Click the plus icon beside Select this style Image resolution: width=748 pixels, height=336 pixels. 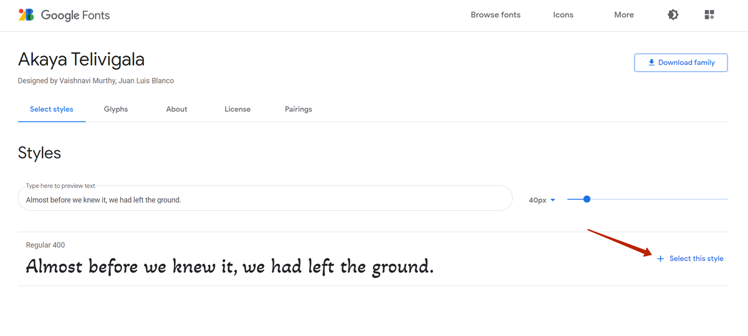click(x=661, y=259)
